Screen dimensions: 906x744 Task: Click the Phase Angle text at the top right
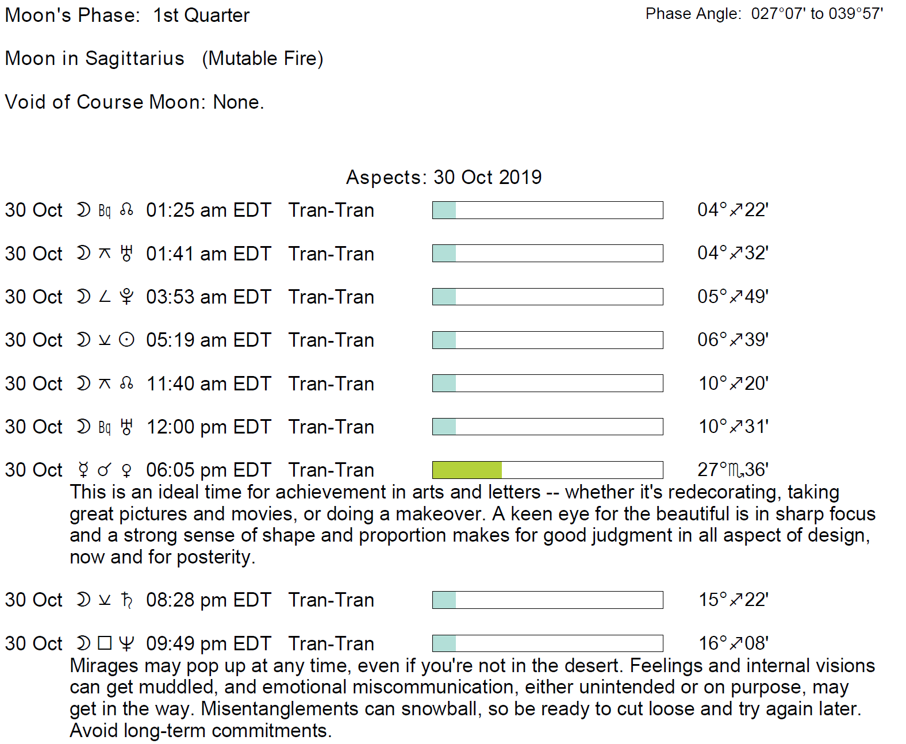tap(764, 14)
